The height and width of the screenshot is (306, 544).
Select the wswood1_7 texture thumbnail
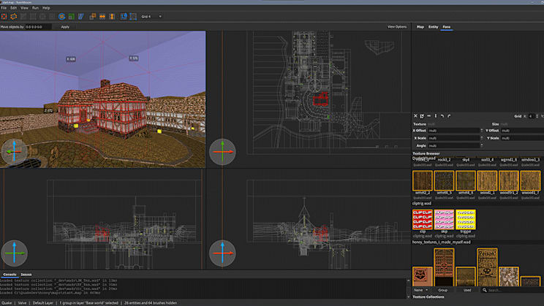pyautogui.click(x=530, y=180)
